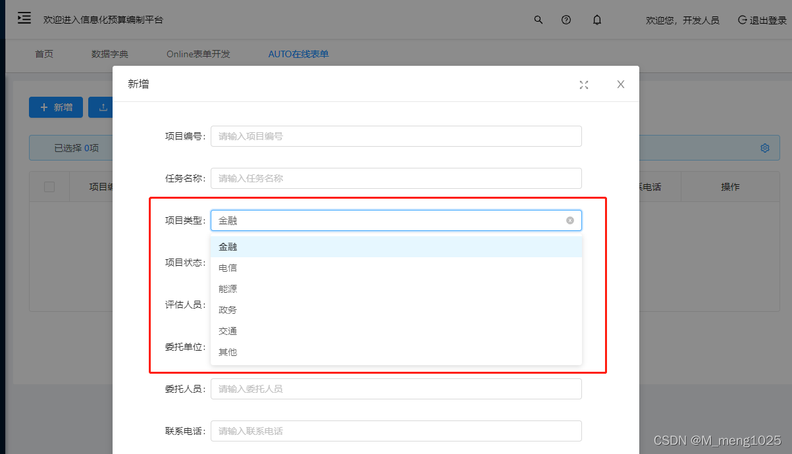This screenshot has width=792, height=454.
Task: Open the help question mark icon
Action: coord(566,20)
